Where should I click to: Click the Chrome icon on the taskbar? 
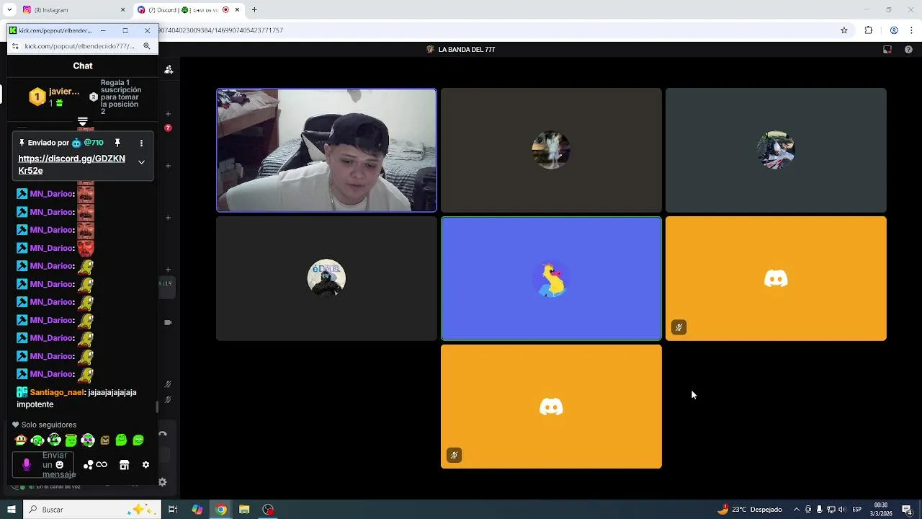tap(220, 510)
